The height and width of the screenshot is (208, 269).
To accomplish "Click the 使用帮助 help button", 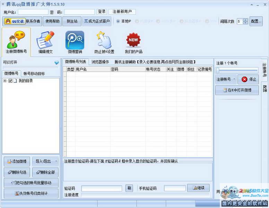I will (52, 21).
